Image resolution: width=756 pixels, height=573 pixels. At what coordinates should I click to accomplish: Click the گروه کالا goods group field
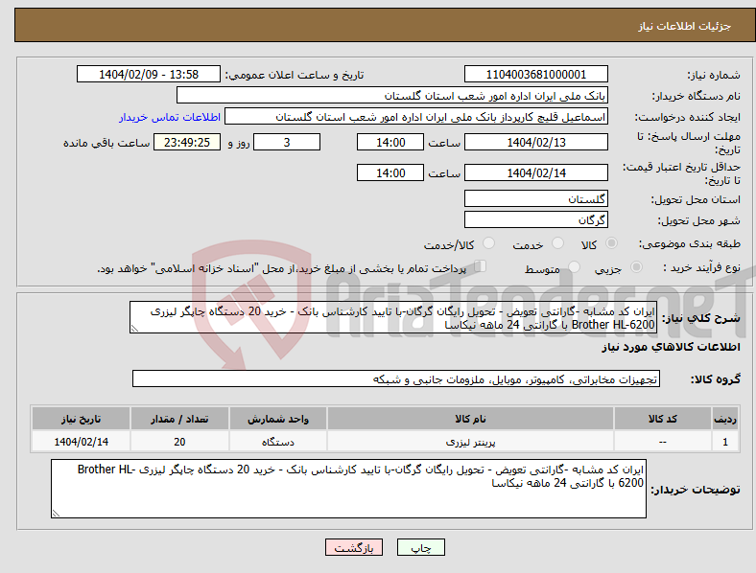[x=396, y=378]
